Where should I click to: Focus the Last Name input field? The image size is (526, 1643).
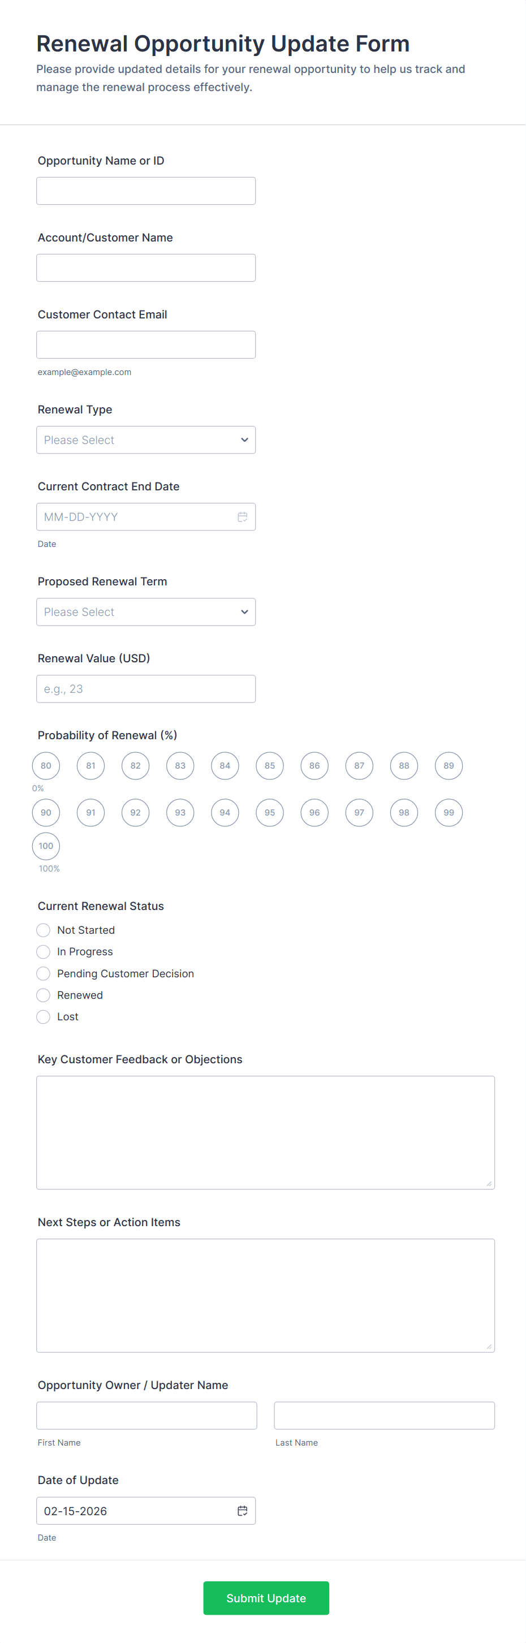coord(384,1415)
